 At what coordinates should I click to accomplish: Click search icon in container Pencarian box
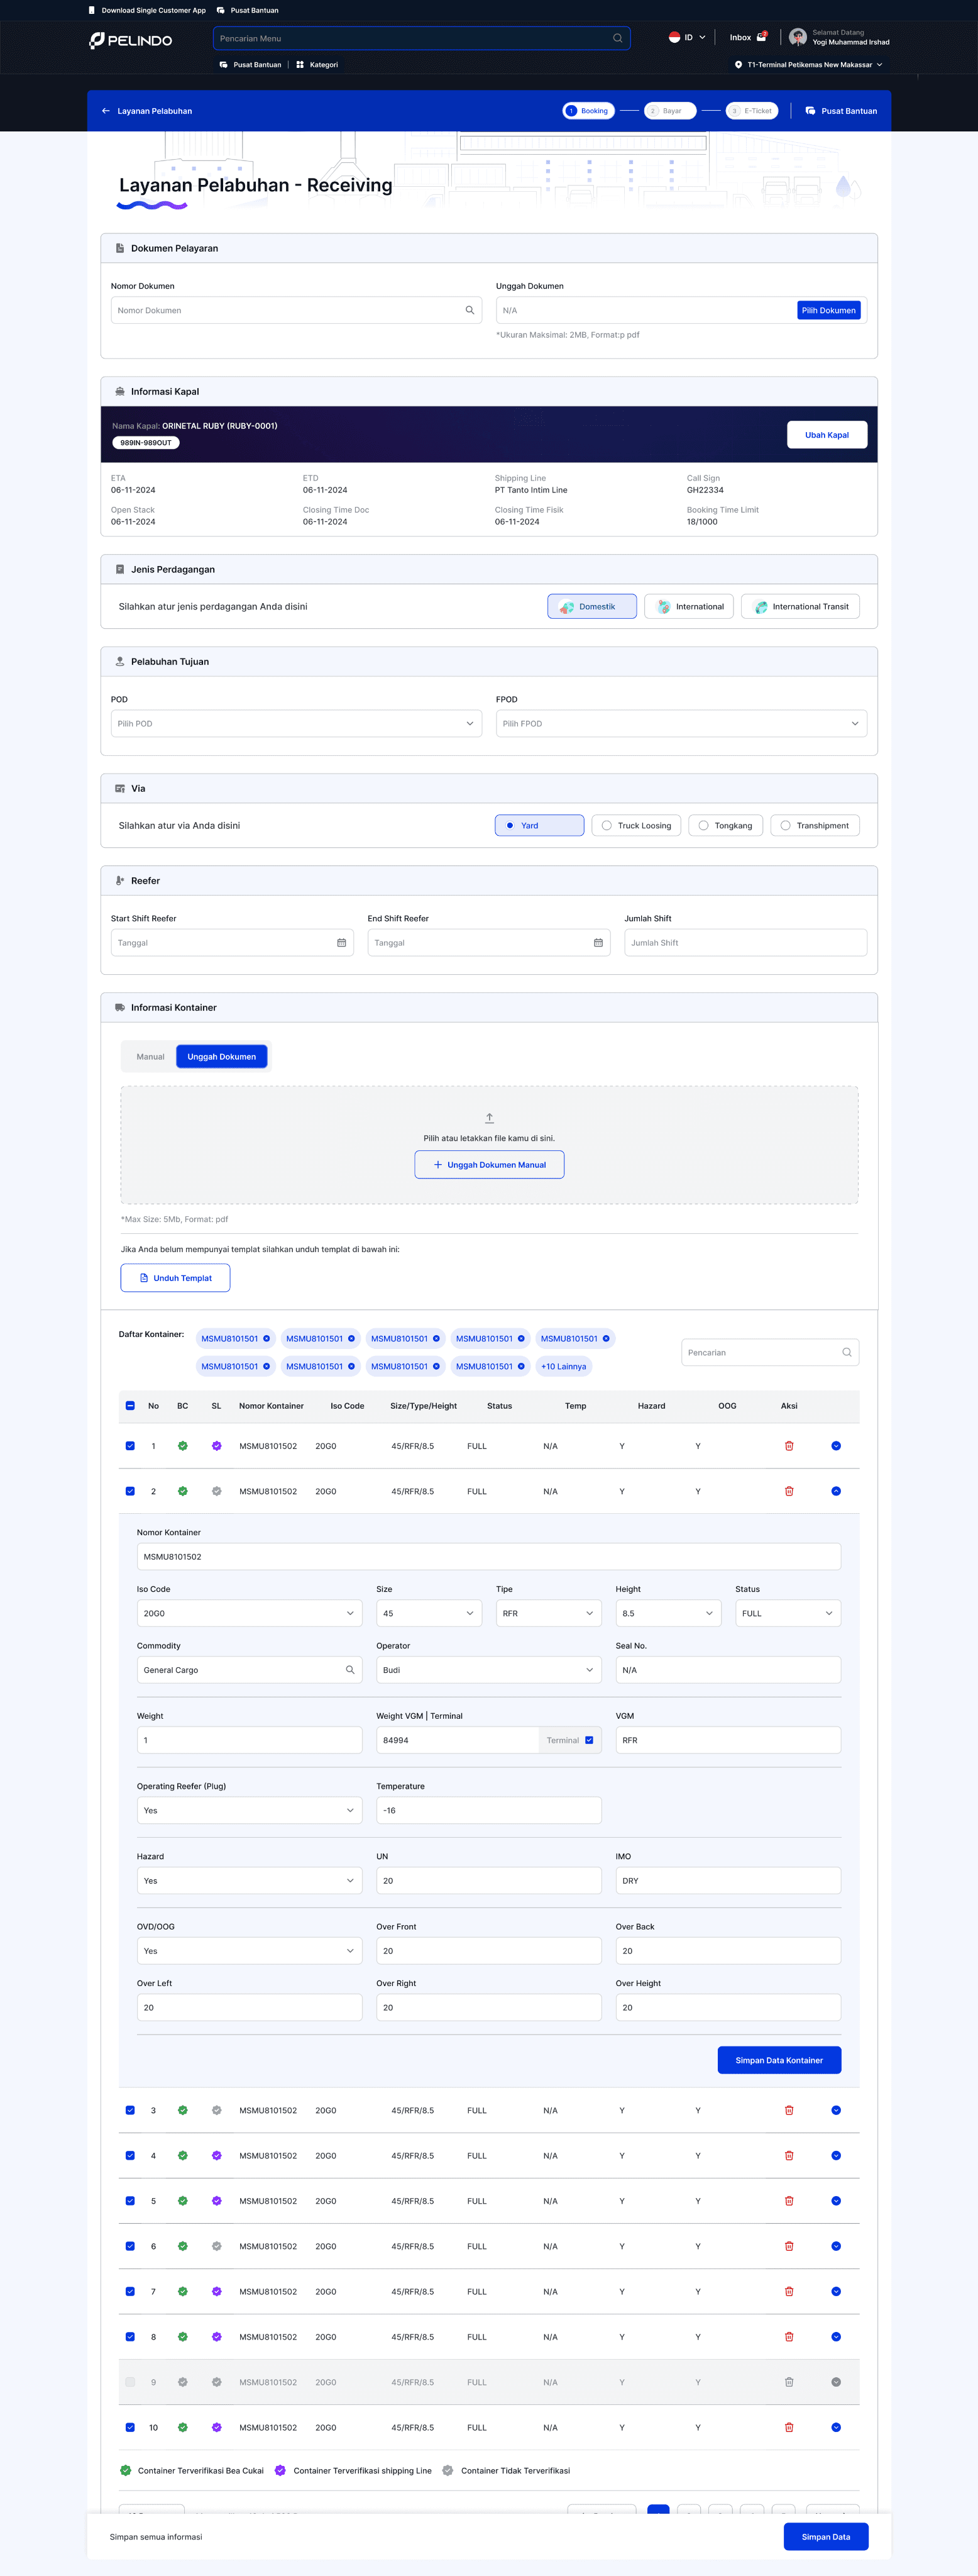[847, 1353]
